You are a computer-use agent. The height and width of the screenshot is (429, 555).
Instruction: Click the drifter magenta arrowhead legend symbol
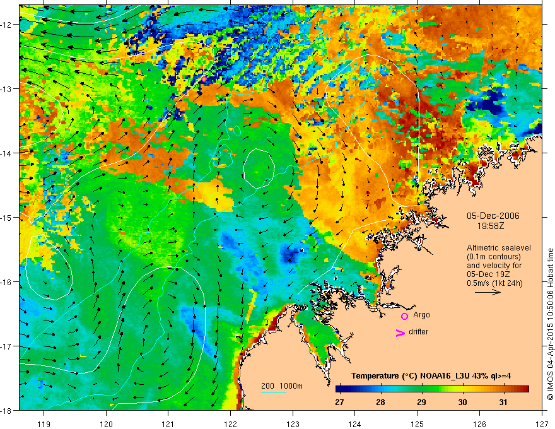click(400, 332)
